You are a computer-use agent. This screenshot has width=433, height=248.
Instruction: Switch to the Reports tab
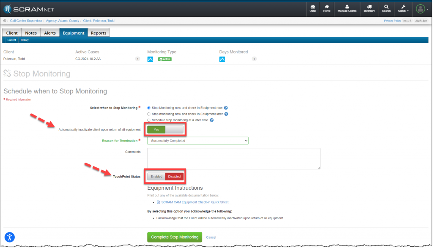click(99, 32)
